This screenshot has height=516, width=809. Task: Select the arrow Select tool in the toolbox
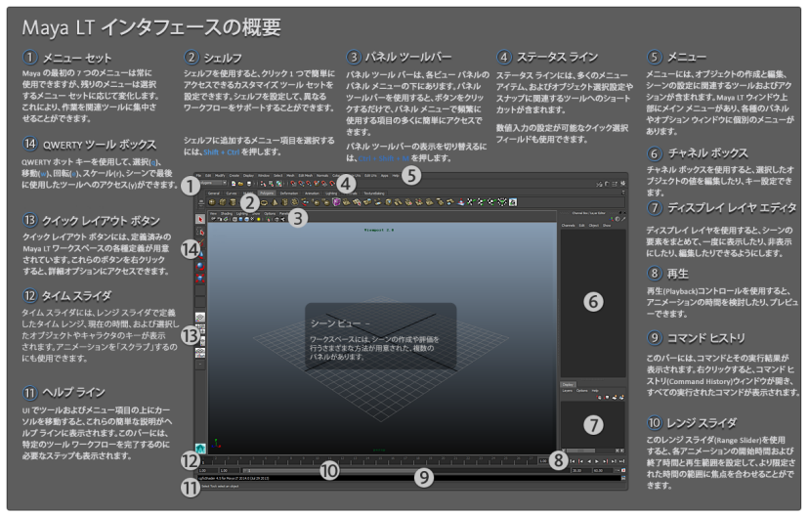200,219
